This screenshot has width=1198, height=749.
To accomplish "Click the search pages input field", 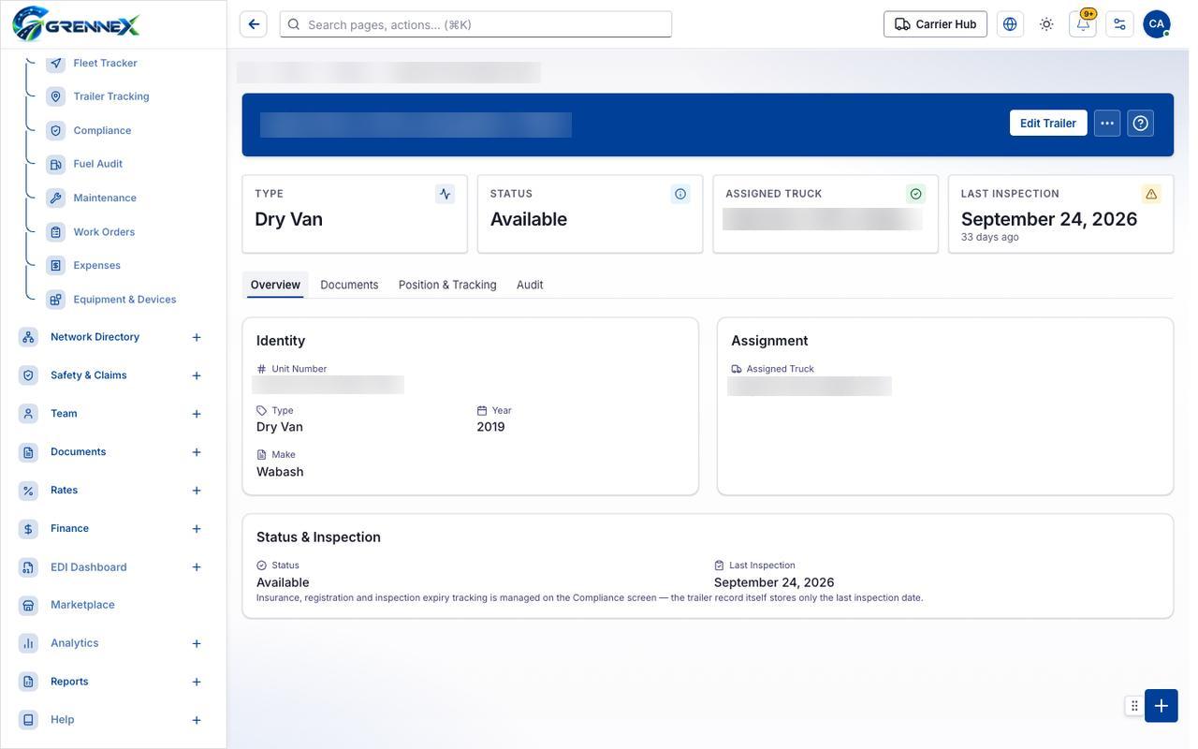I will pyautogui.click(x=475, y=24).
